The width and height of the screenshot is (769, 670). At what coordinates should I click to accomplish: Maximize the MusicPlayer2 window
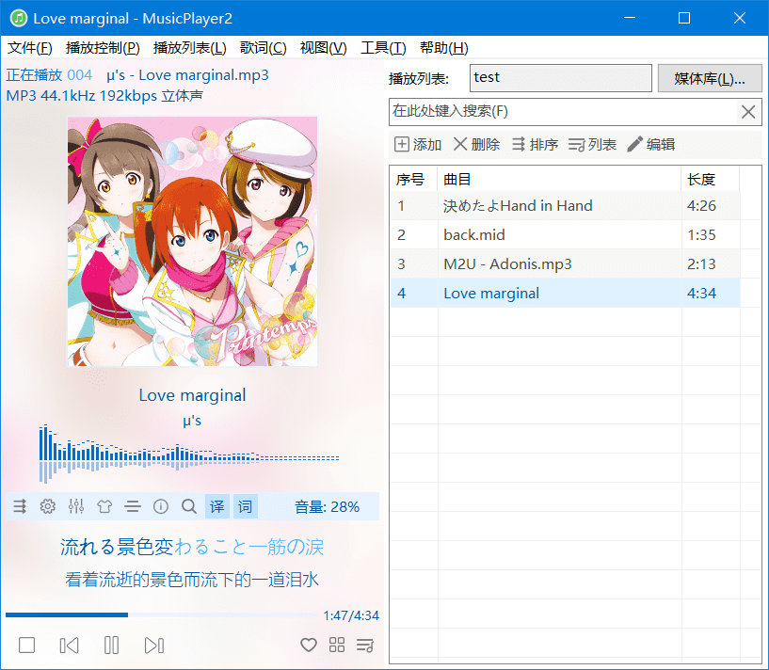(x=684, y=18)
